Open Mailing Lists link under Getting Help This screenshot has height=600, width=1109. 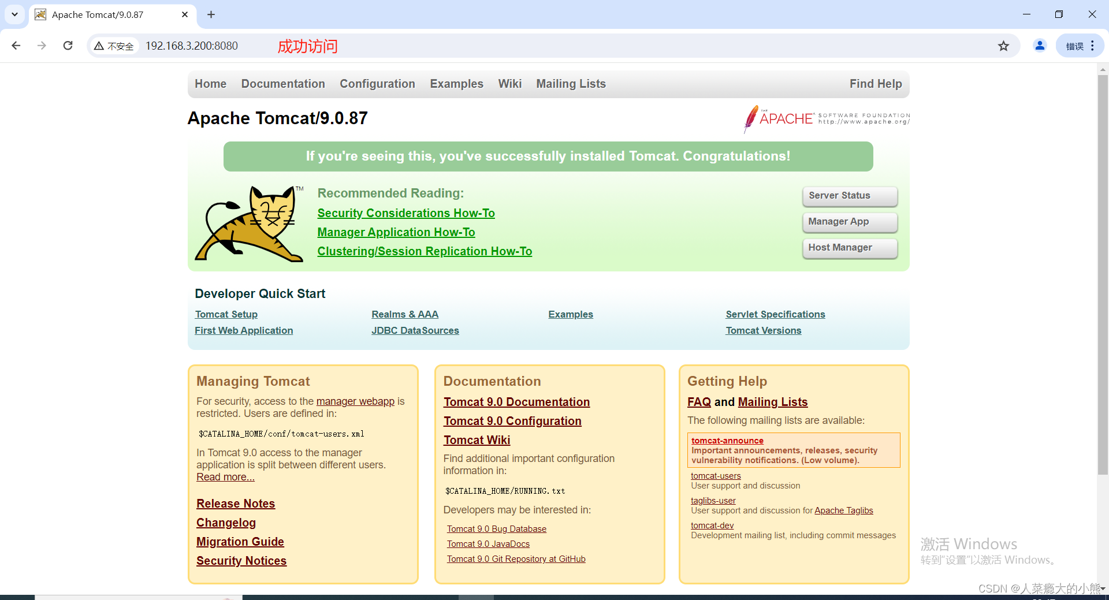(x=773, y=402)
